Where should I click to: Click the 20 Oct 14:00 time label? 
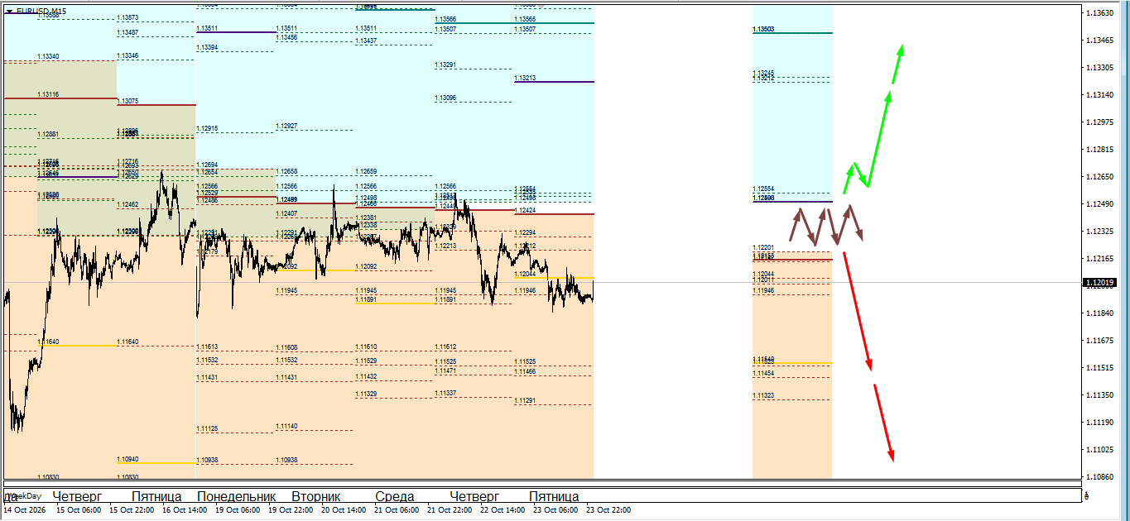(x=344, y=510)
